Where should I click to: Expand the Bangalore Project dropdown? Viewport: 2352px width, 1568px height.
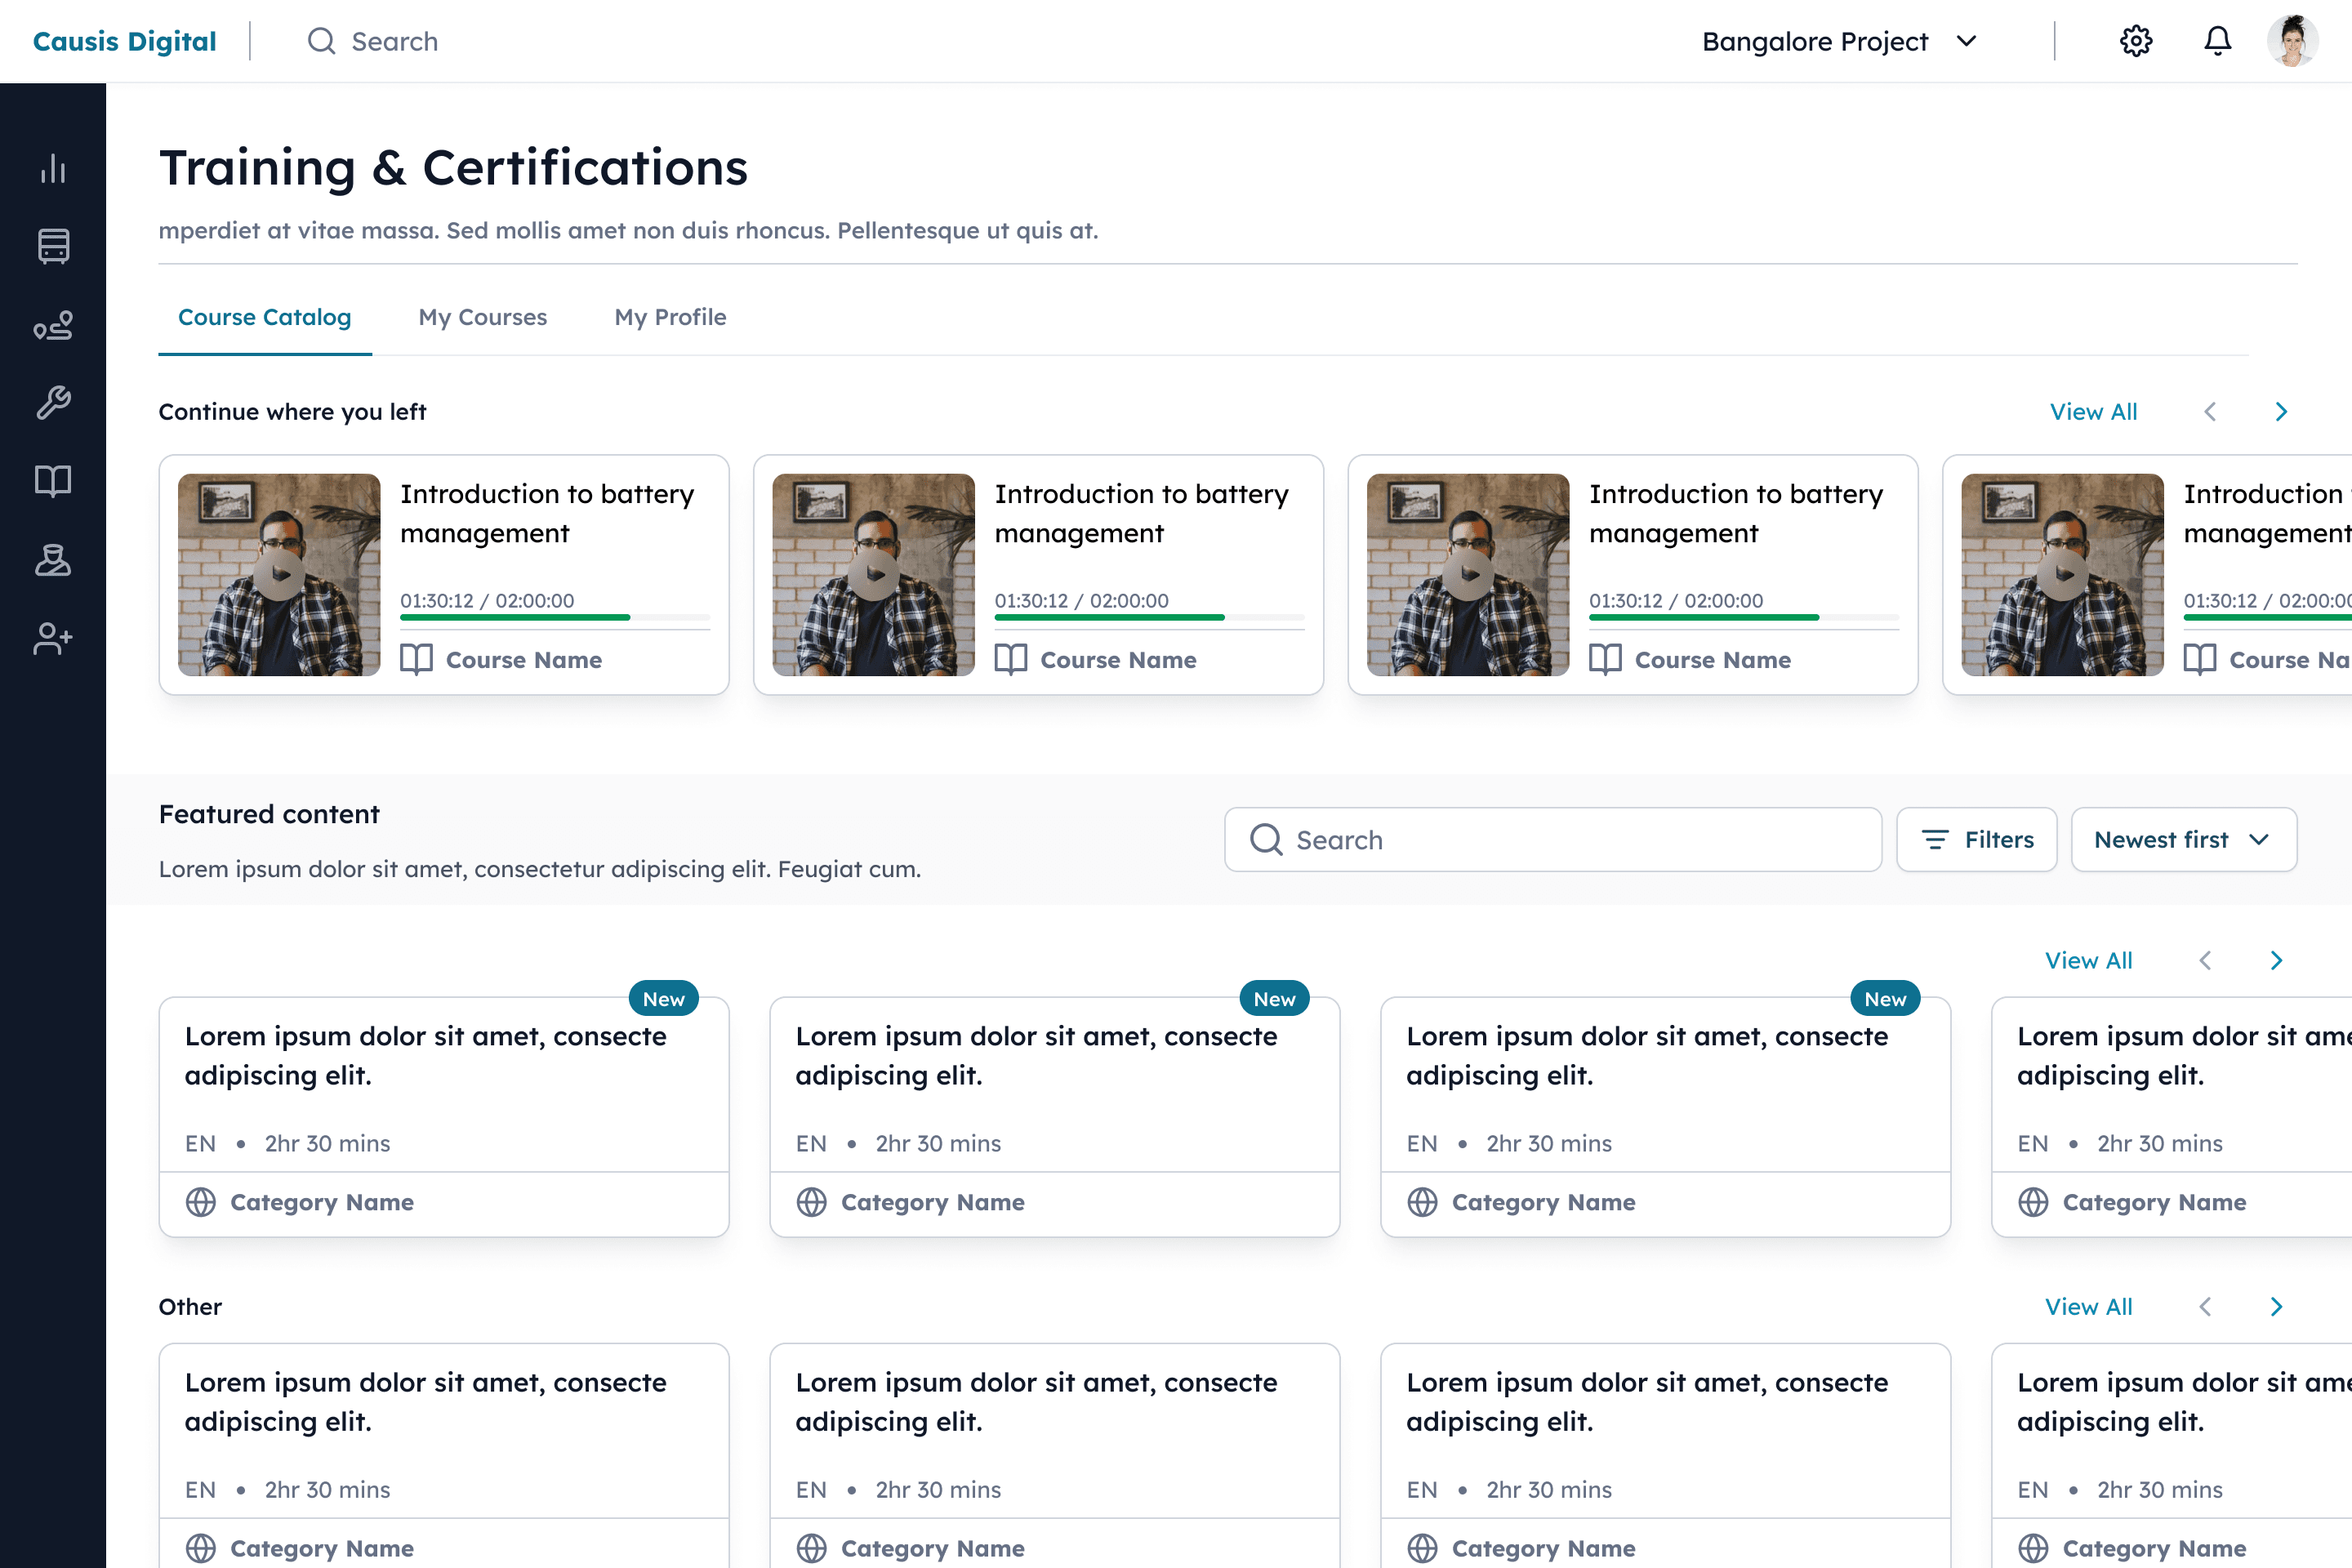point(1839,41)
